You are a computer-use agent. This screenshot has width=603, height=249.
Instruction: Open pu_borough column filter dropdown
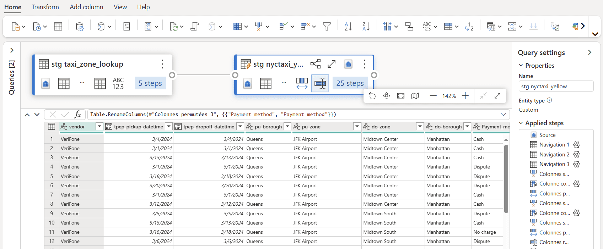click(287, 127)
